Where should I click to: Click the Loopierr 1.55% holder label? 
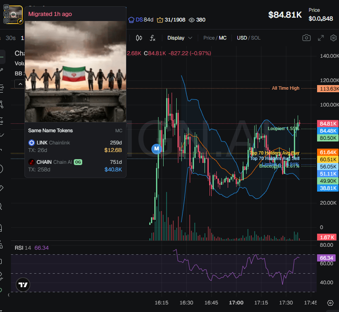tap(283, 128)
